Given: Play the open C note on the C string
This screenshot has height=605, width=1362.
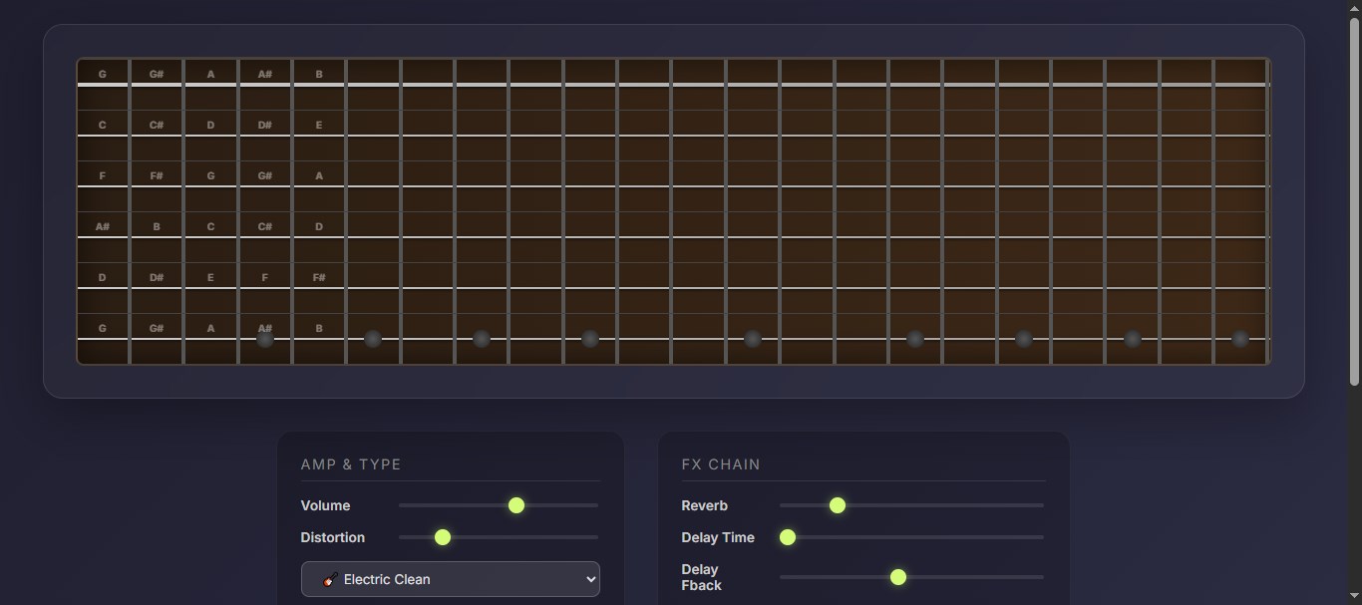Looking at the screenshot, I should (103, 125).
